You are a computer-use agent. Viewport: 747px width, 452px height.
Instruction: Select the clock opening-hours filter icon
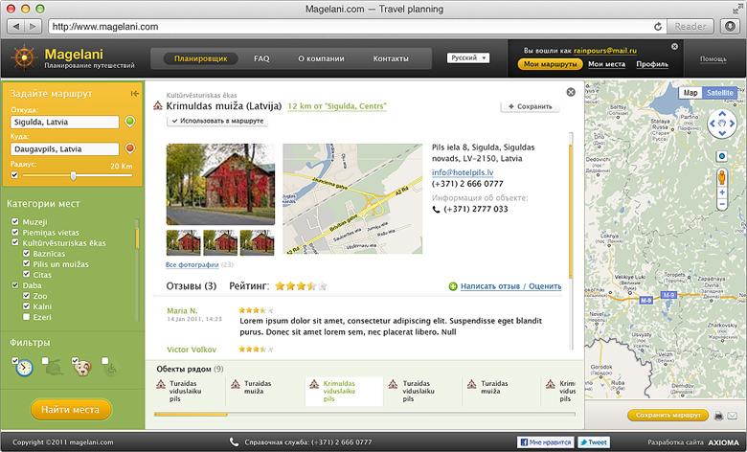24,368
